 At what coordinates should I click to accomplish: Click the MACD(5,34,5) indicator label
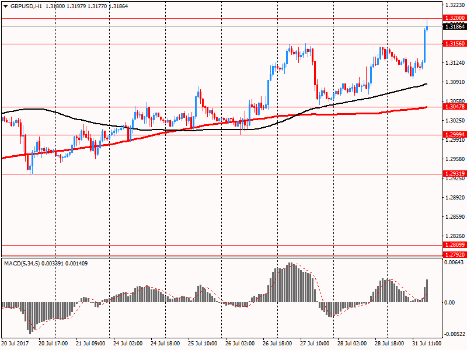(22, 264)
